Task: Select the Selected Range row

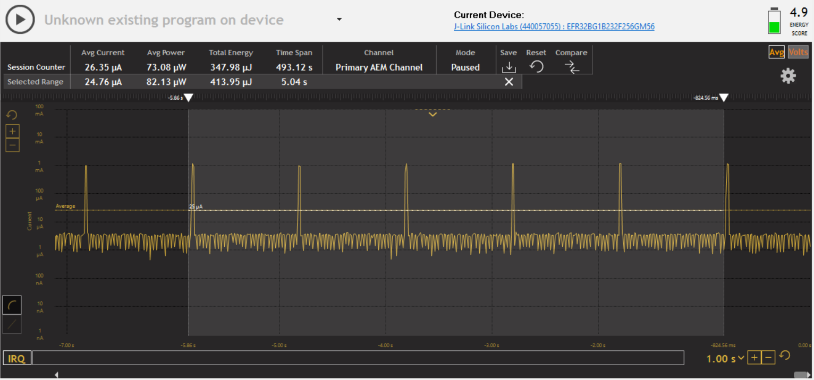Action: (35, 82)
